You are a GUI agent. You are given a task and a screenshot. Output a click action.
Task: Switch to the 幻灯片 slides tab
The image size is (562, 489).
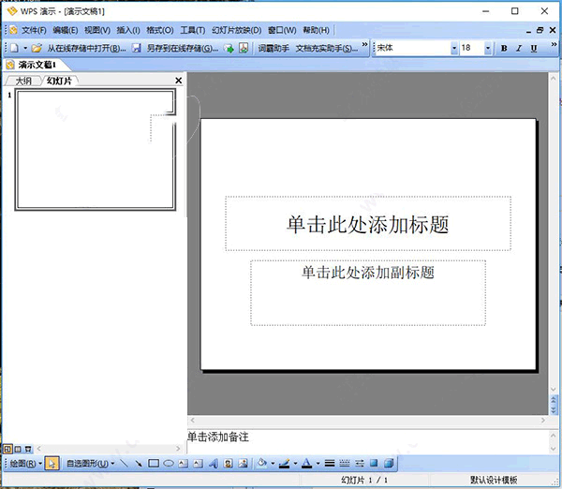tap(59, 81)
